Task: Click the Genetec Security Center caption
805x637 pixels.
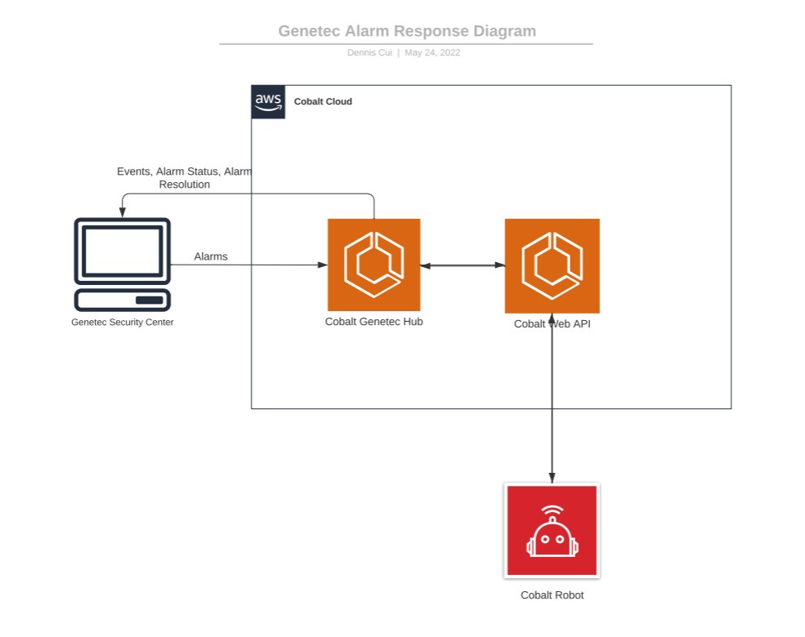Action: coord(123,322)
